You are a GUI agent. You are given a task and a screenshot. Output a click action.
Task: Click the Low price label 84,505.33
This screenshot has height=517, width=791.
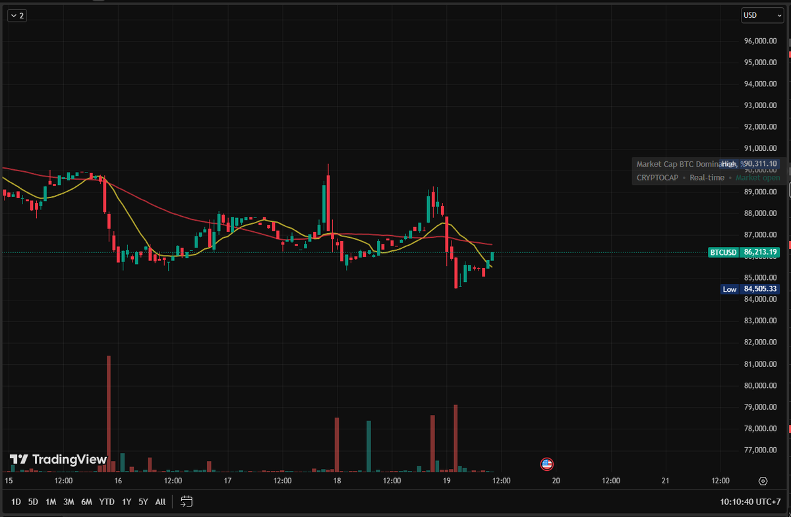[x=751, y=289]
